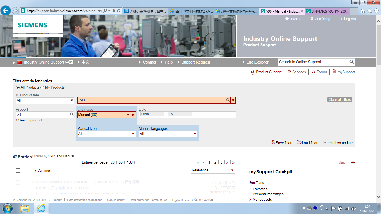Click the volume speaker icon in system tray
The width and height of the screenshot is (381, 214).
(354, 208)
